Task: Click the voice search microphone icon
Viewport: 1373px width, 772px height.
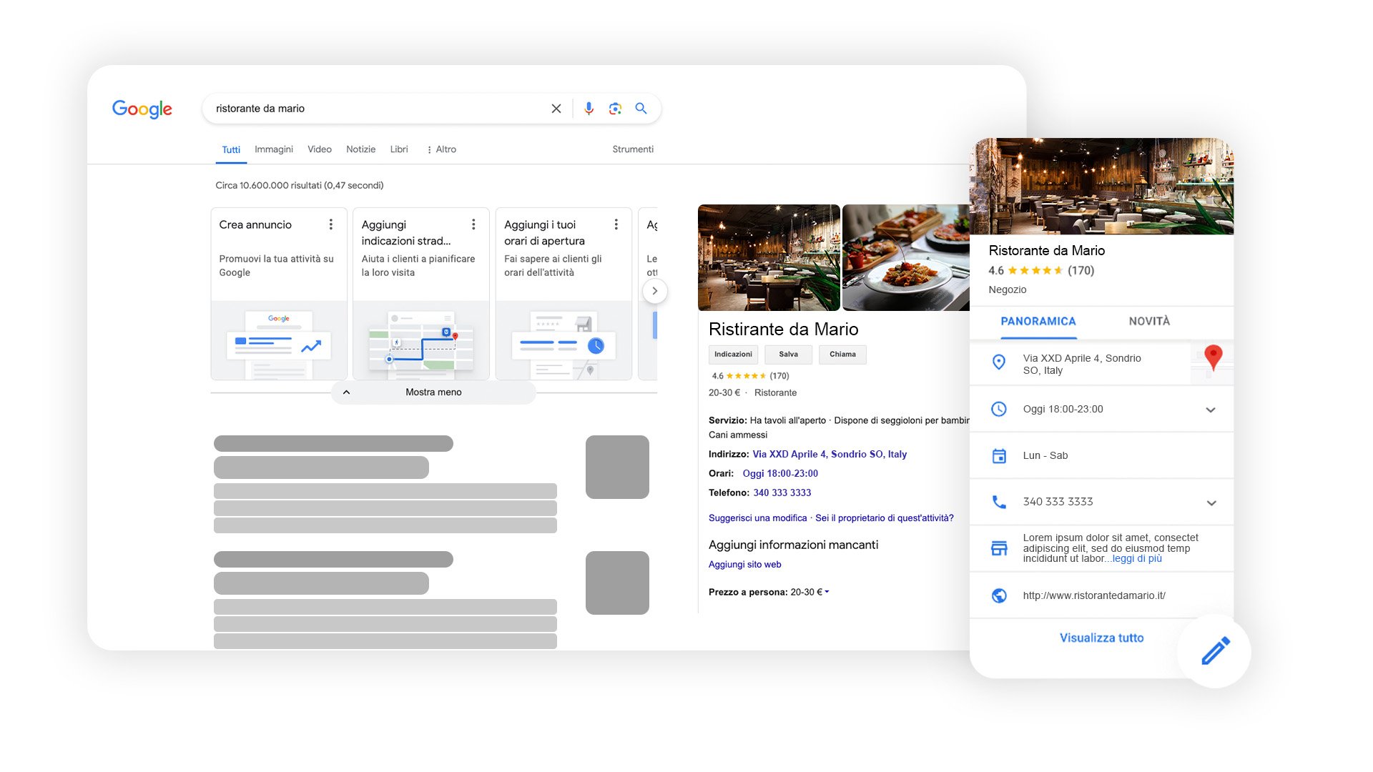Action: [589, 109]
